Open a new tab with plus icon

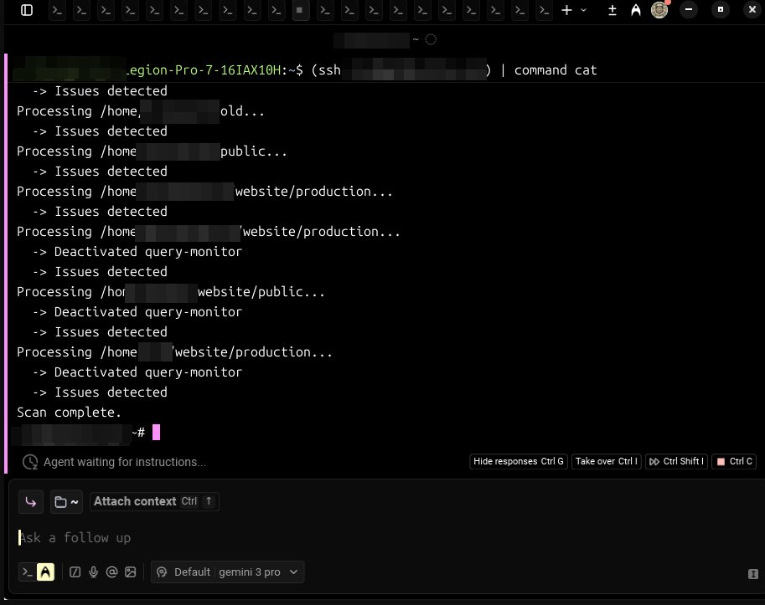point(566,10)
